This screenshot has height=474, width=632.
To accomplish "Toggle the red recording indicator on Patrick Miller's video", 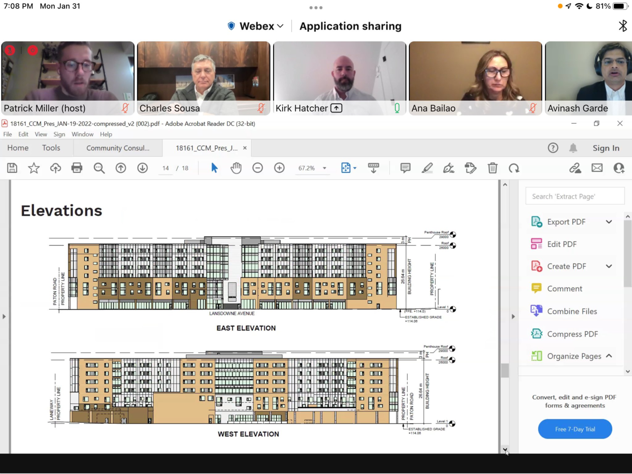I will click(x=33, y=50).
